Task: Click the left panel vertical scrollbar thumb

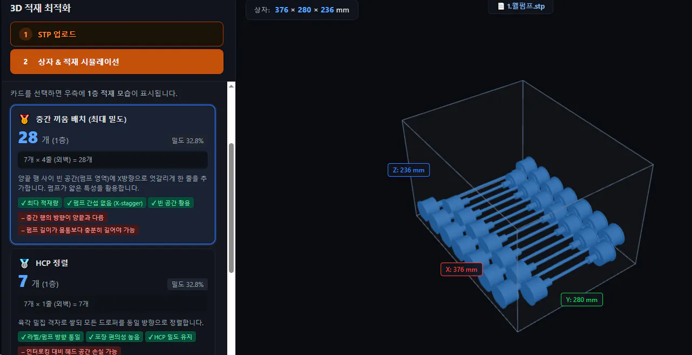Action: [232, 208]
